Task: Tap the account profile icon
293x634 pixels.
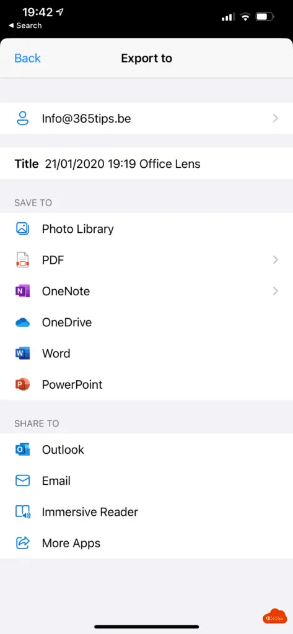Action: pyautogui.click(x=23, y=118)
